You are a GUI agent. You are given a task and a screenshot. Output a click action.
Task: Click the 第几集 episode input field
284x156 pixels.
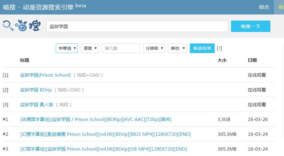(121, 48)
